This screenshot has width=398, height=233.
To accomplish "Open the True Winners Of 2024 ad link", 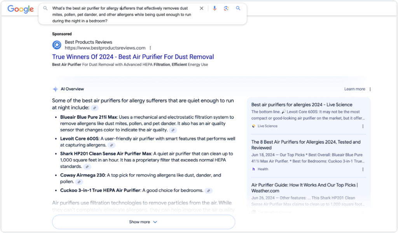I will tap(133, 57).
